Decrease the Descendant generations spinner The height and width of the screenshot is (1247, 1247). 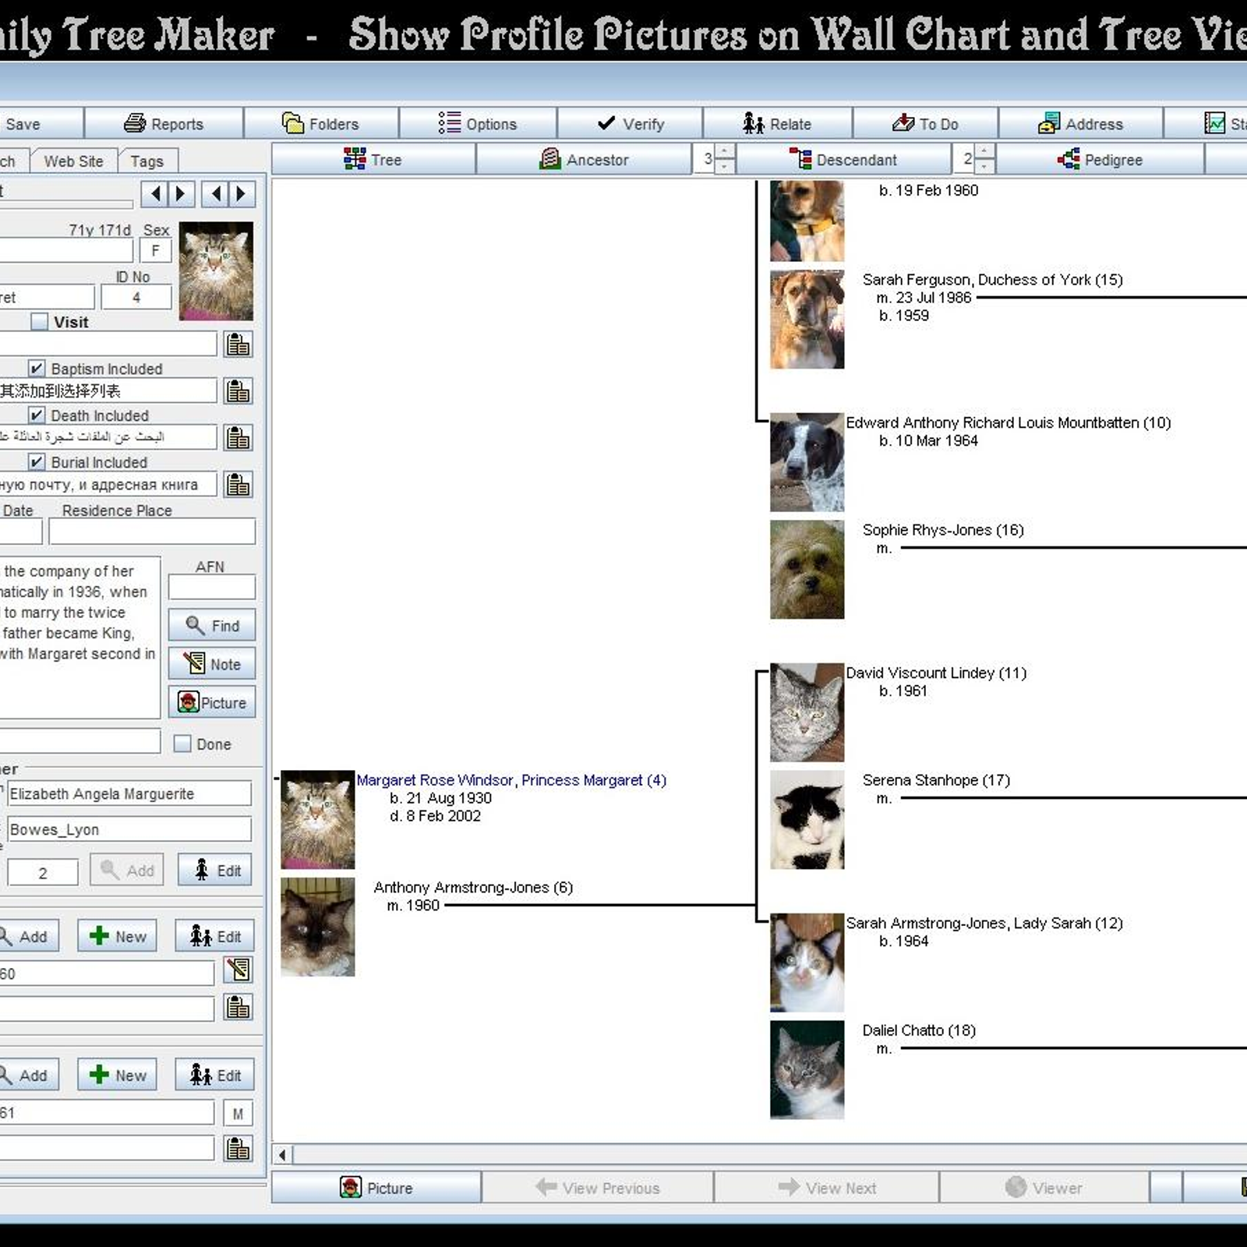[984, 166]
